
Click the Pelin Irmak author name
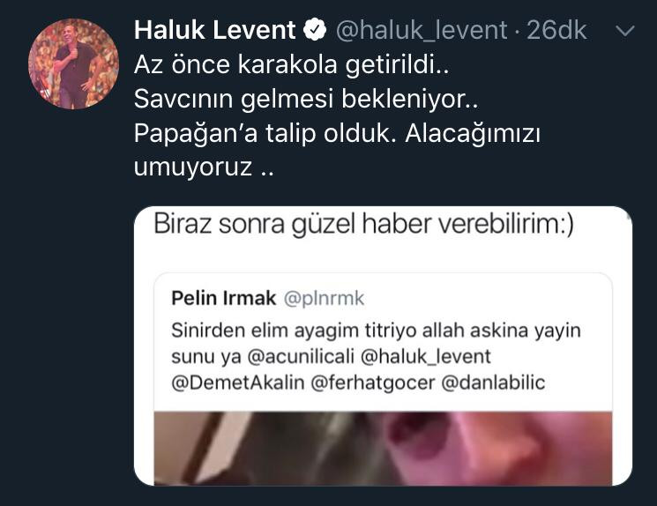click(x=224, y=297)
